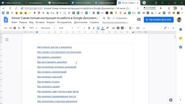Click the left indent marker on ruler
This screenshot has height=104, width=185.
37,32
